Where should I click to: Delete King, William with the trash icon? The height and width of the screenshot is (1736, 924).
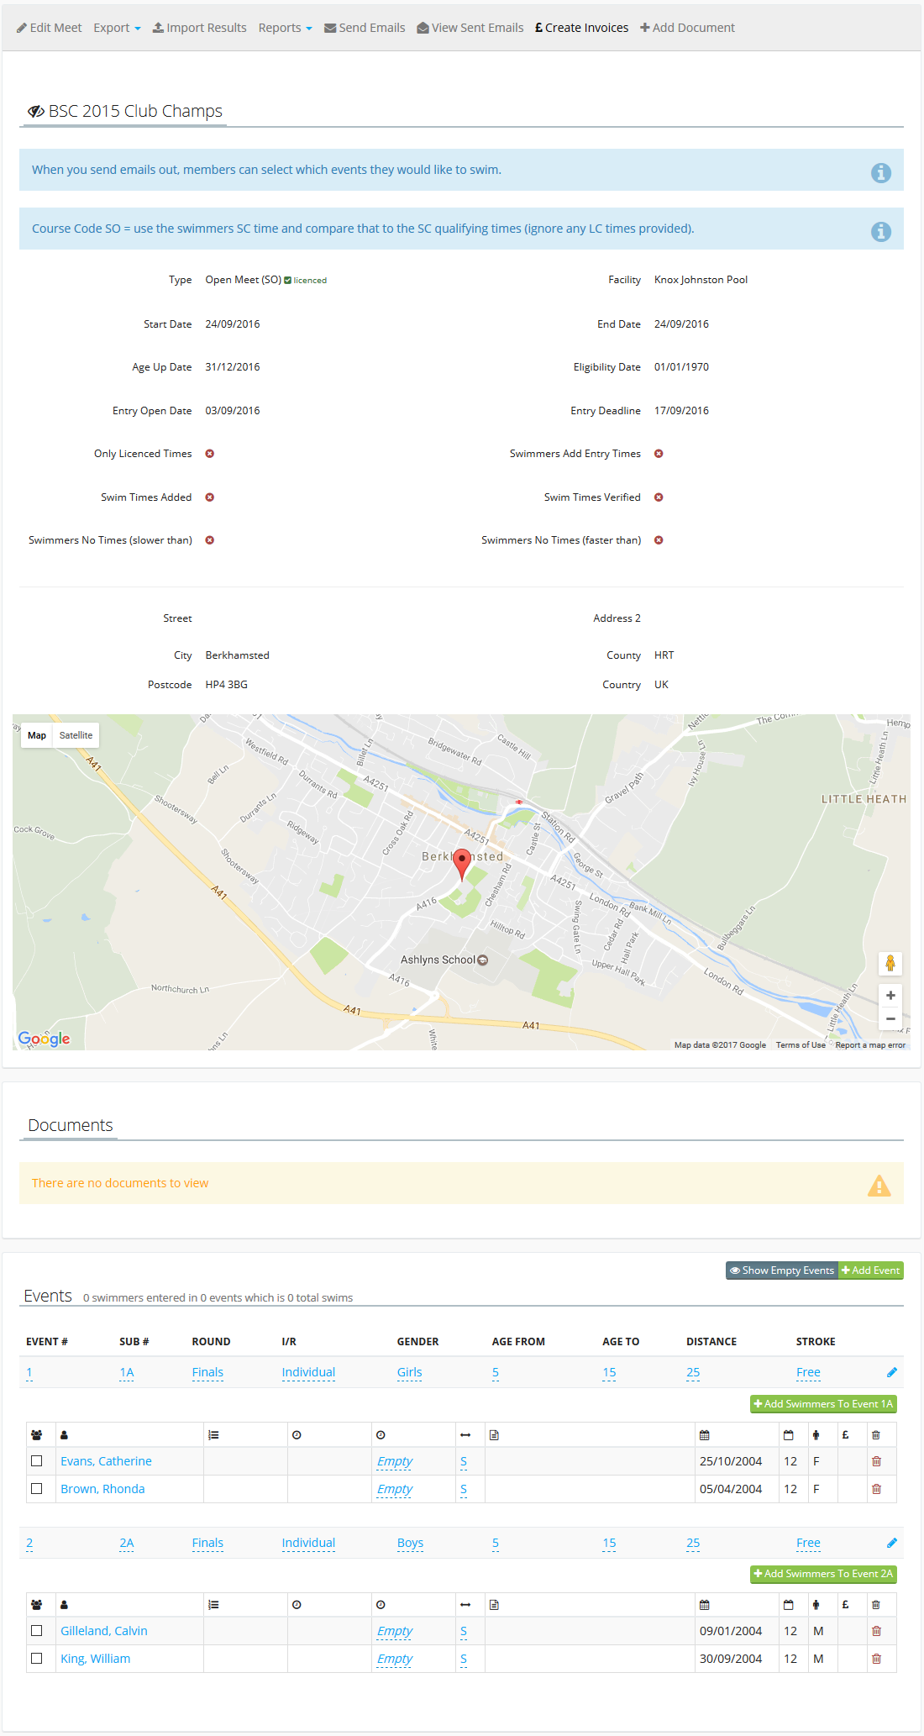(x=876, y=1659)
